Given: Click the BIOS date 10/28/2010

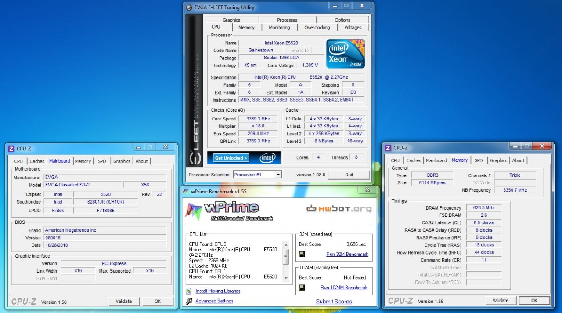Looking at the screenshot, I should click(105, 245).
